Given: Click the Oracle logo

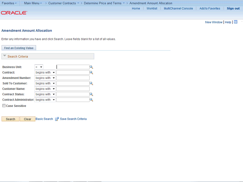Looking at the screenshot, I should [x=14, y=13].
